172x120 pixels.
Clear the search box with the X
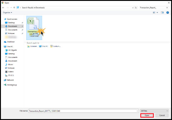(167, 8)
